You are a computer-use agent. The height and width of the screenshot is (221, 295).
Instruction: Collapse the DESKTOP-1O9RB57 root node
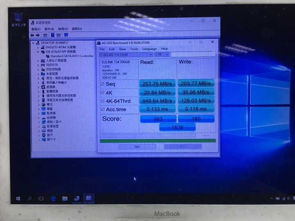click(x=33, y=43)
